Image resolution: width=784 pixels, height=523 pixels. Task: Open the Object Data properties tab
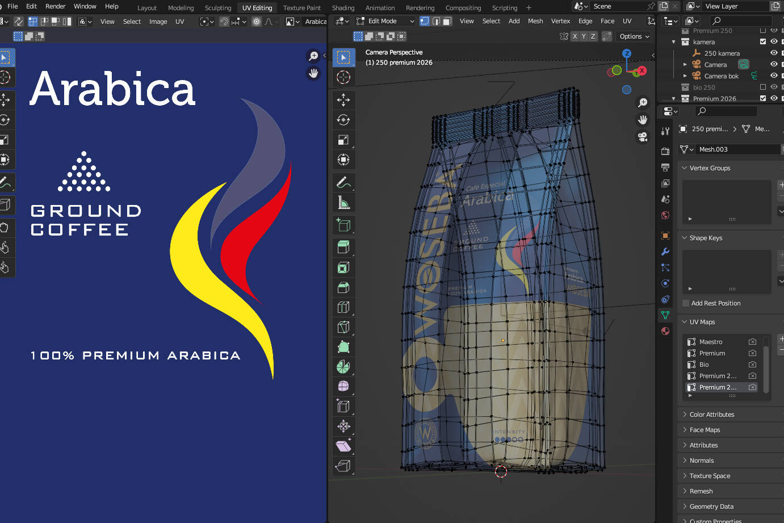665,315
